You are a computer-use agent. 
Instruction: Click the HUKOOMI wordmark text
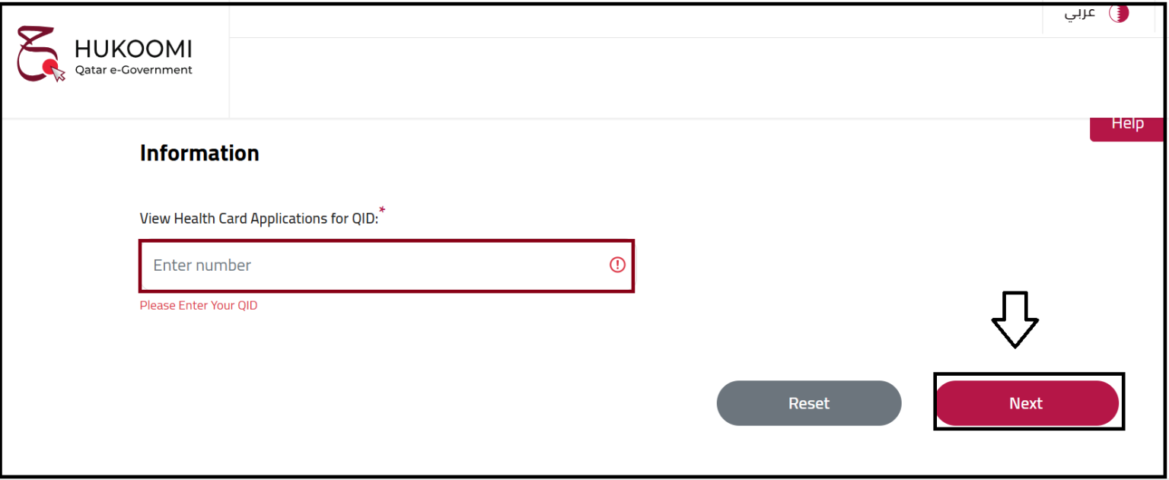[133, 49]
